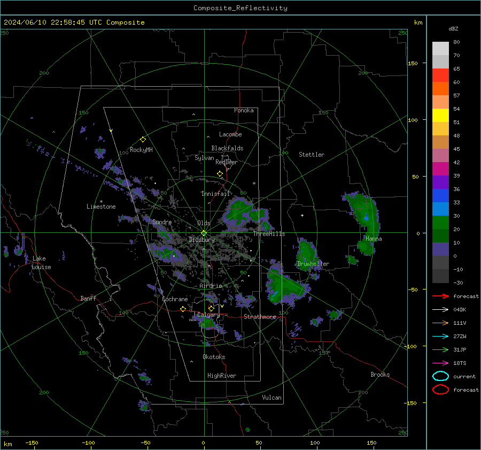Select the 51 dBZ yellow color swatch
The height and width of the screenshot is (450, 481).
(x=440, y=115)
